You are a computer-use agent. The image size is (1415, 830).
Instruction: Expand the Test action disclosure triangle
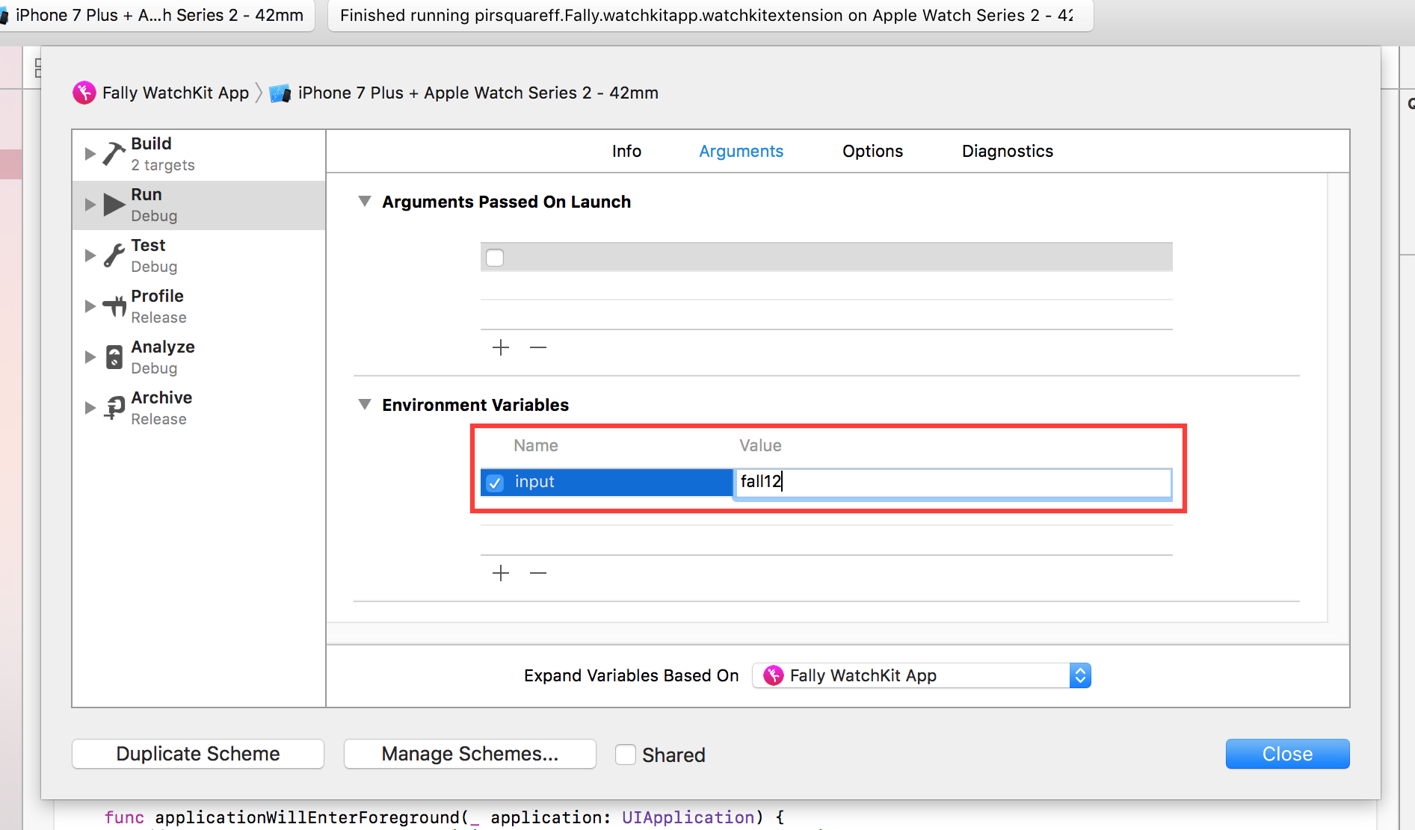90,255
